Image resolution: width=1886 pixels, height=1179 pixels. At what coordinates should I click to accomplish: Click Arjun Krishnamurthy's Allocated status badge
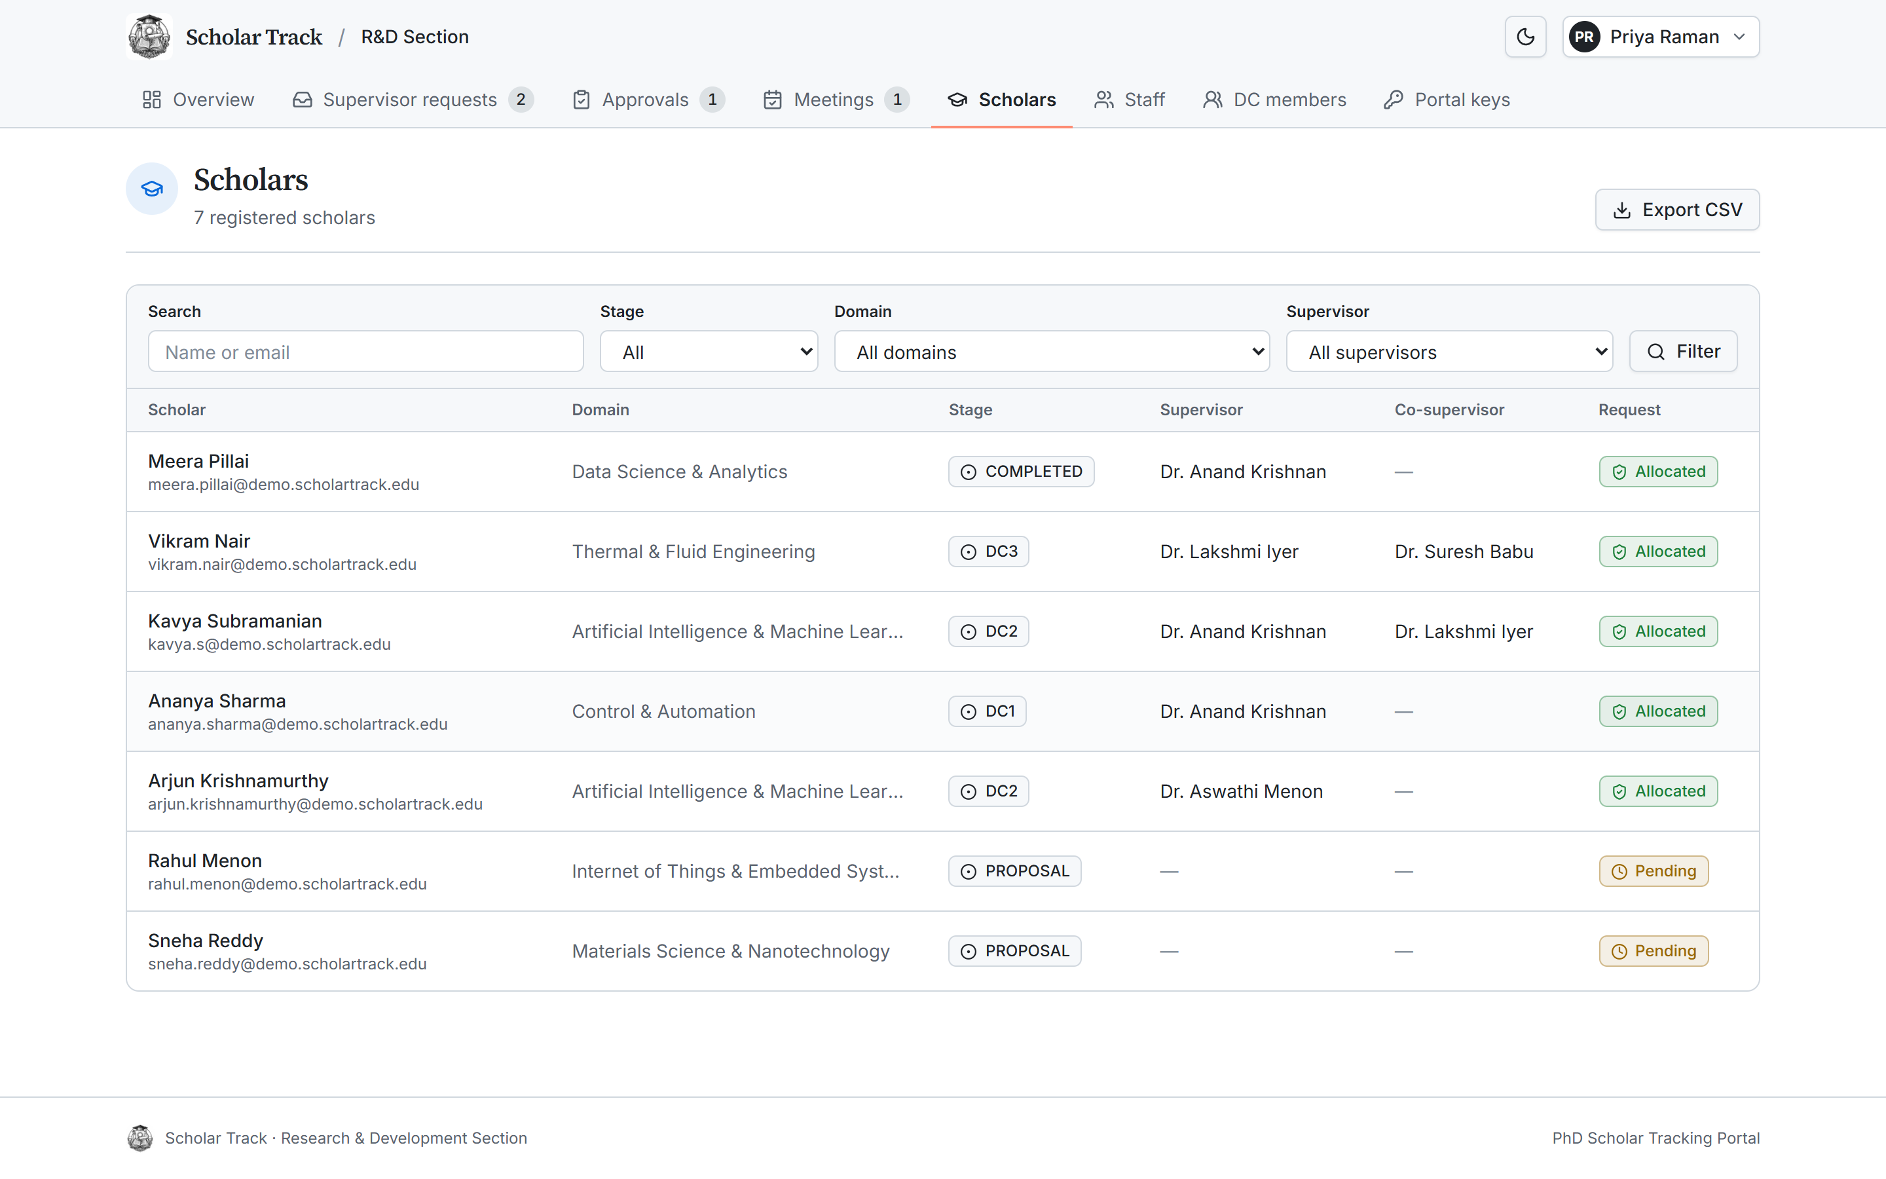pyautogui.click(x=1658, y=791)
